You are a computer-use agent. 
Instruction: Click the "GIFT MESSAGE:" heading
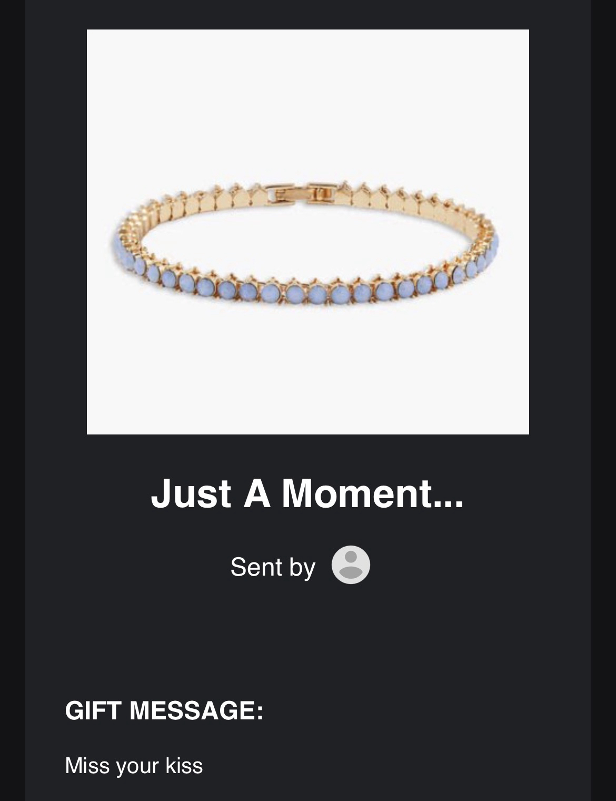164,710
